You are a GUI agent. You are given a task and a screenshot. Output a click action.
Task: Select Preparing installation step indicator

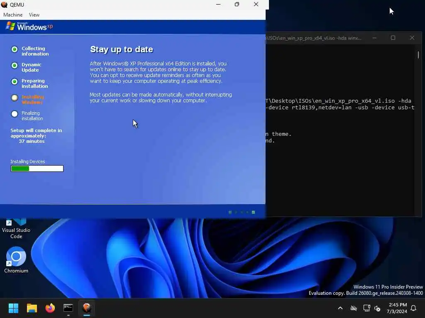tap(15, 82)
